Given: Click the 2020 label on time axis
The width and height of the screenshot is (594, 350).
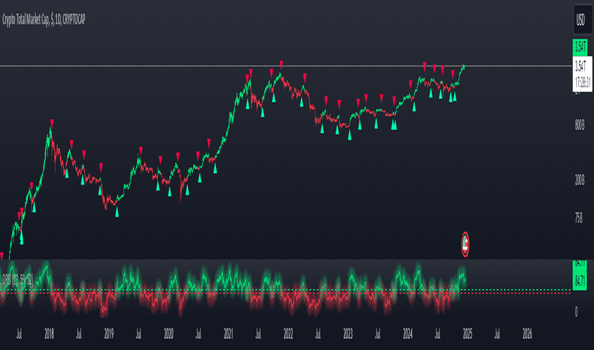Looking at the screenshot, I should pos(169,333).
